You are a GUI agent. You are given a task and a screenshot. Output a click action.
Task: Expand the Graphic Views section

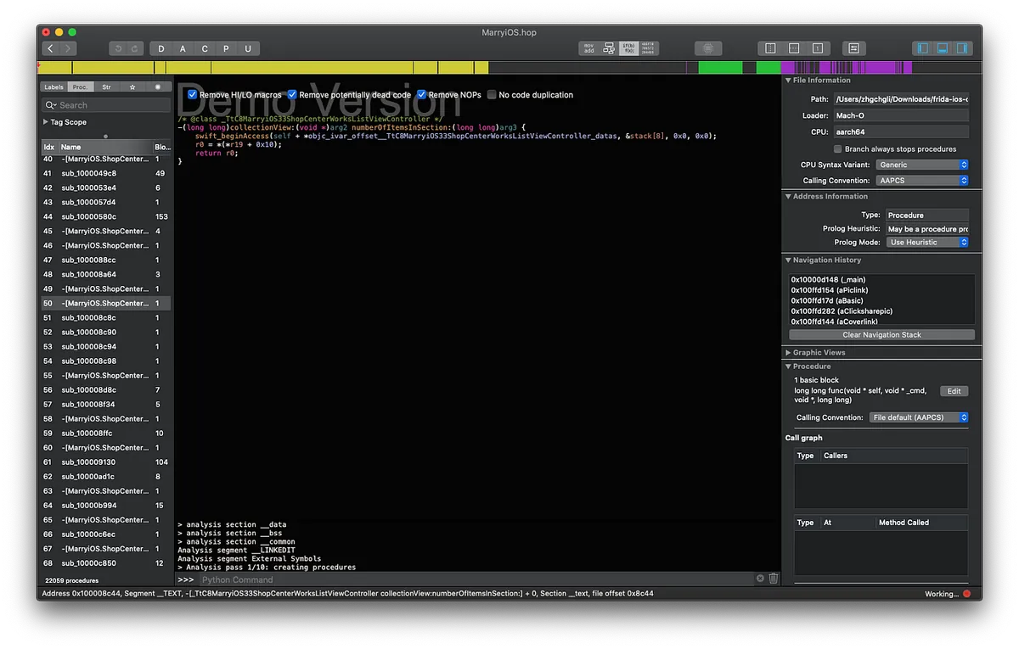tap(788, 352)
